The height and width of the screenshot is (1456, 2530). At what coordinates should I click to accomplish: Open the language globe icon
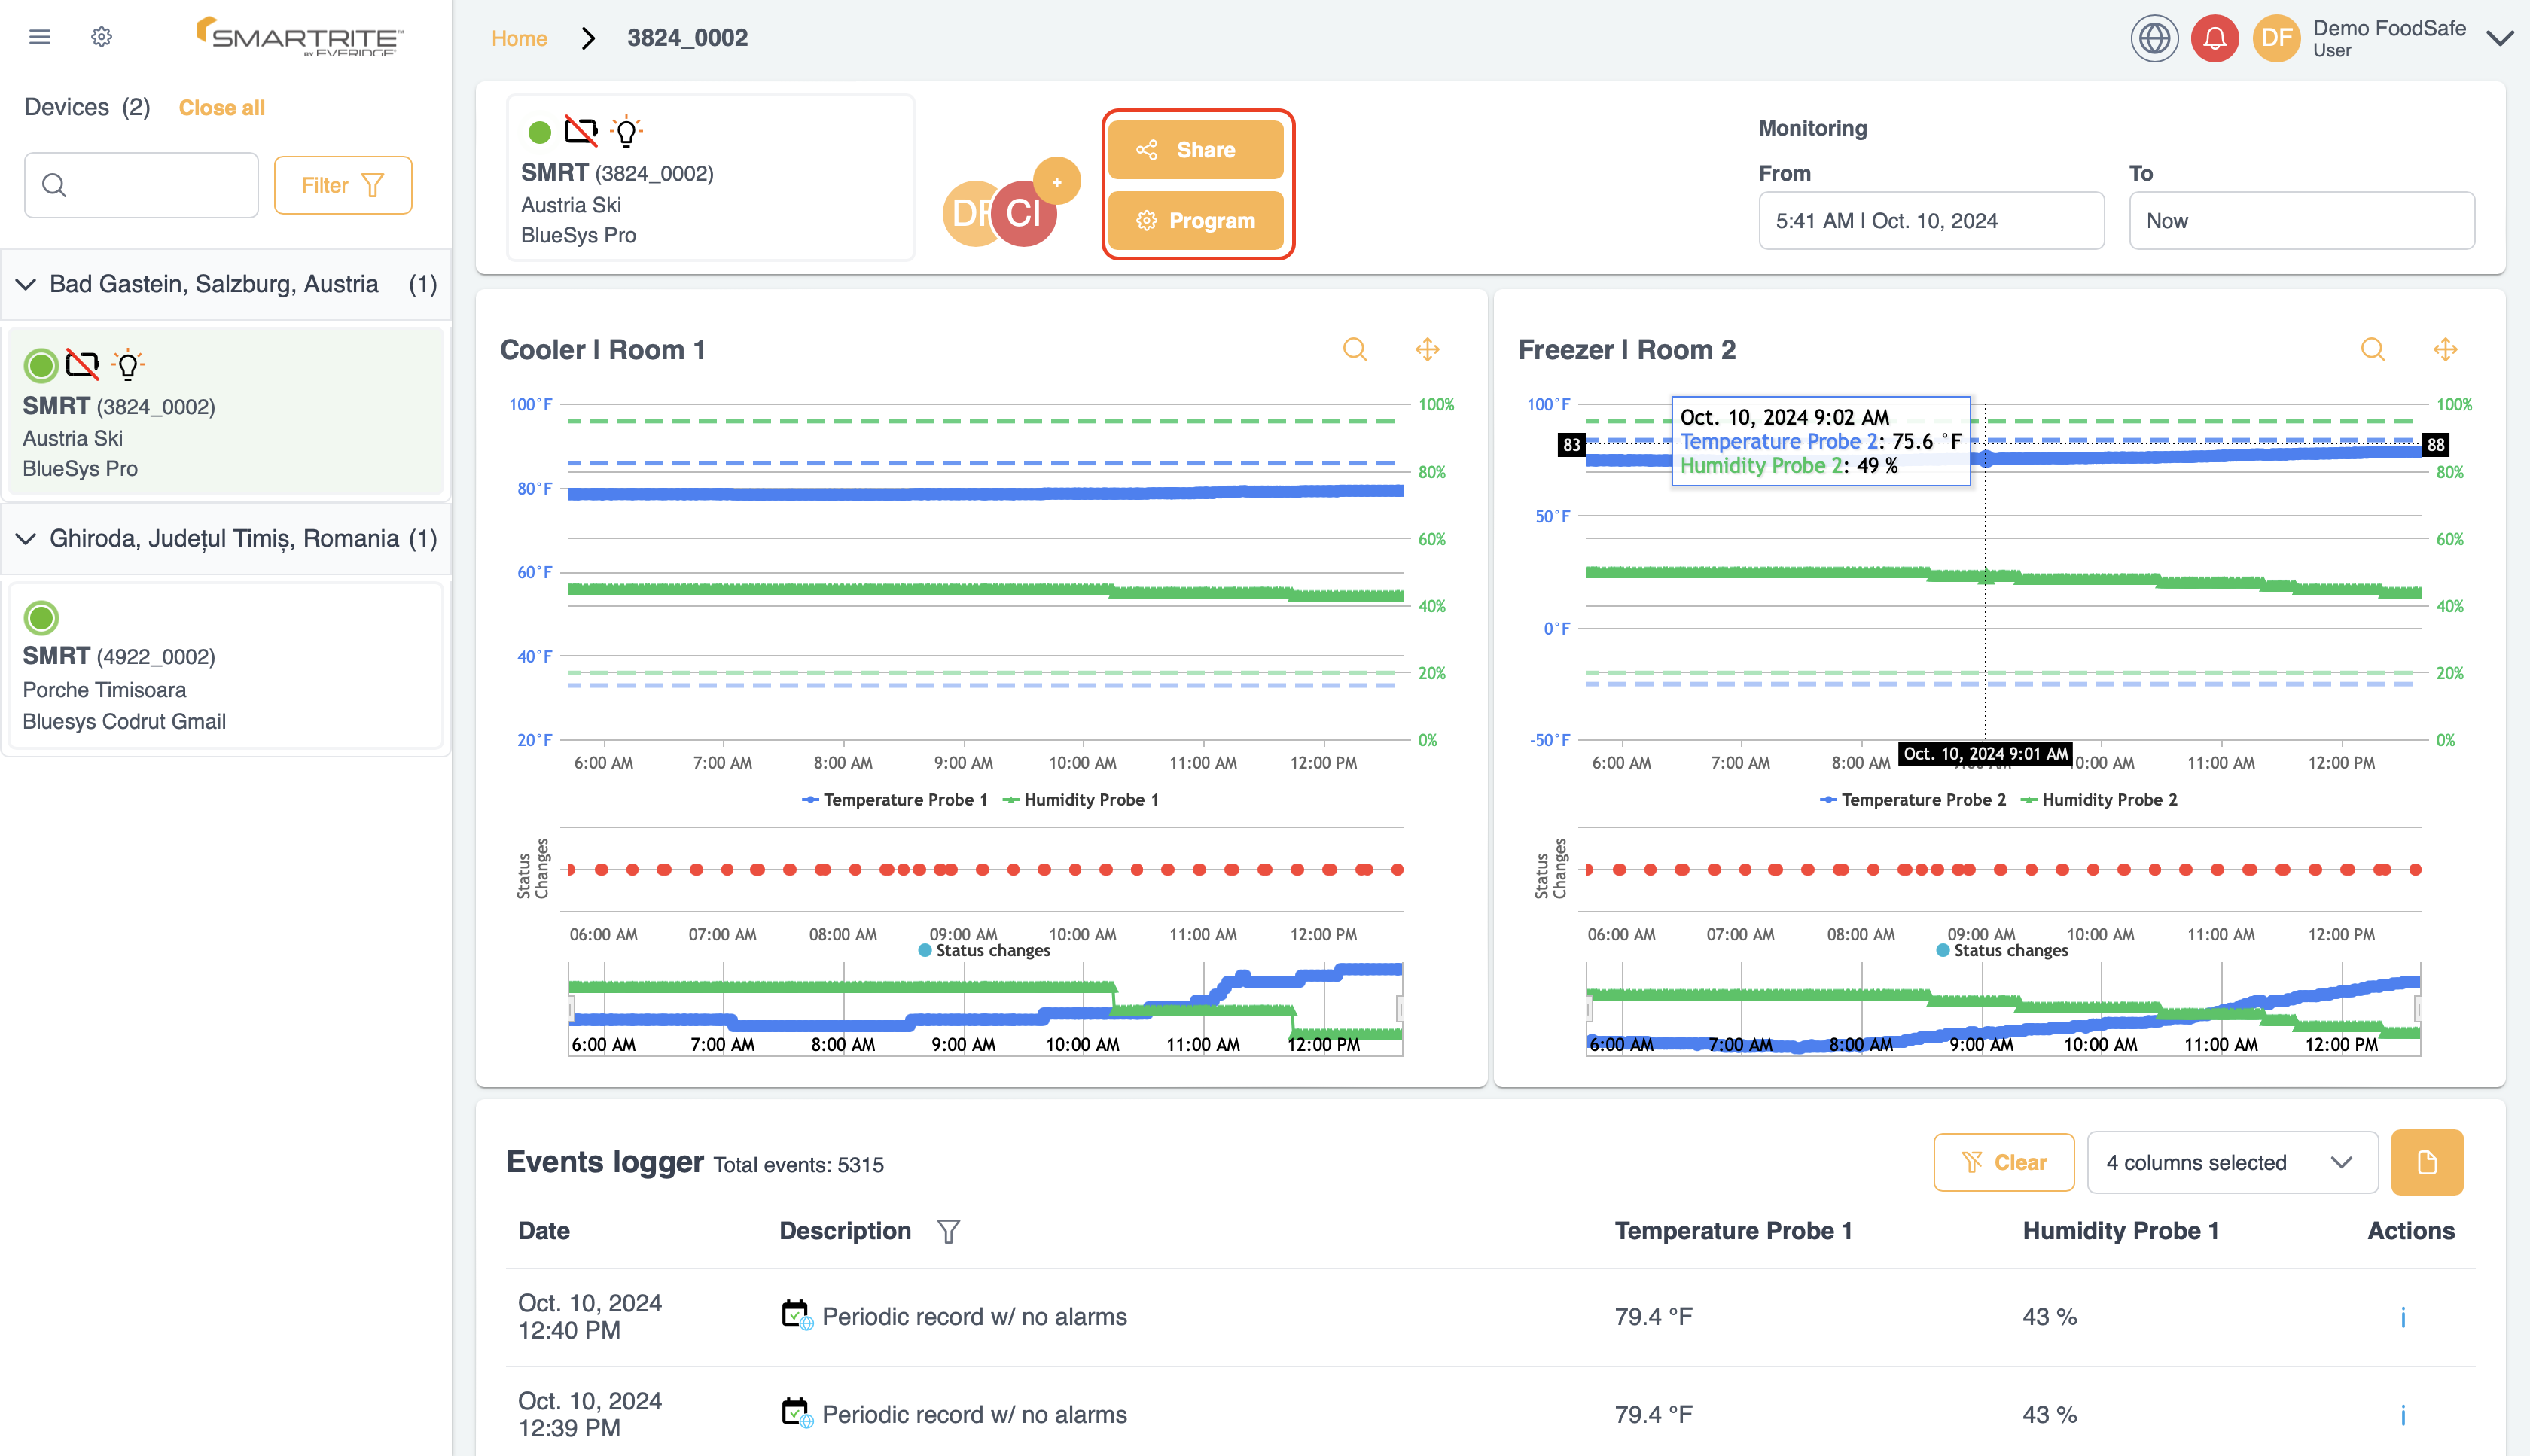2154,38
